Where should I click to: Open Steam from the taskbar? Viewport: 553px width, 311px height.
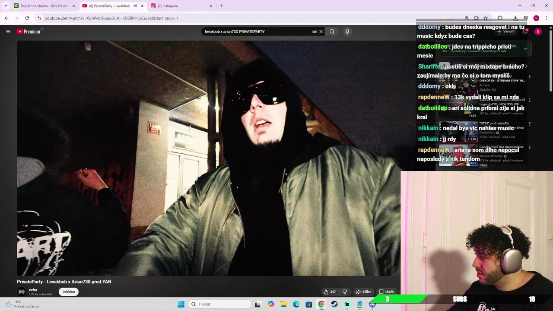pyautogui.click(x=334, y=304)
